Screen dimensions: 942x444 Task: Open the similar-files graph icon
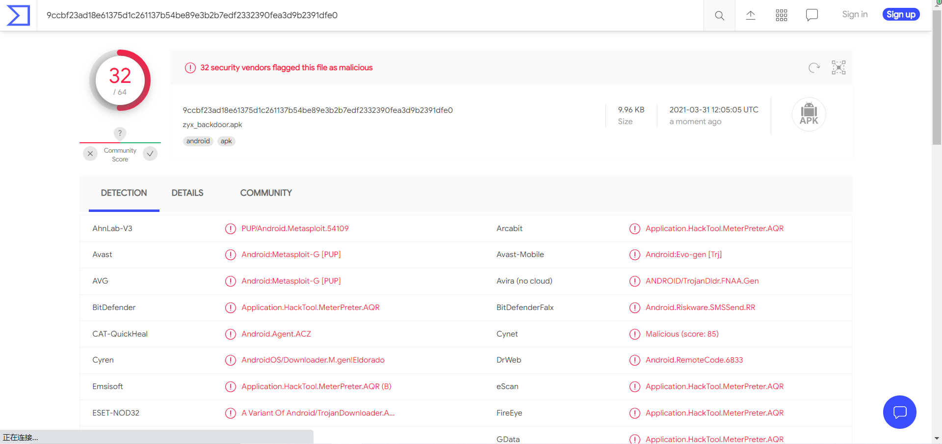(x=838, y=68)
